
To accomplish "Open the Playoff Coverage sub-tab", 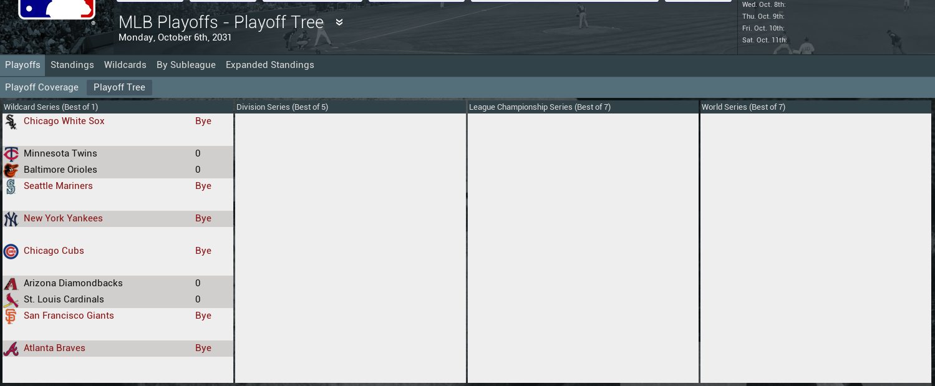I will 42,87.
